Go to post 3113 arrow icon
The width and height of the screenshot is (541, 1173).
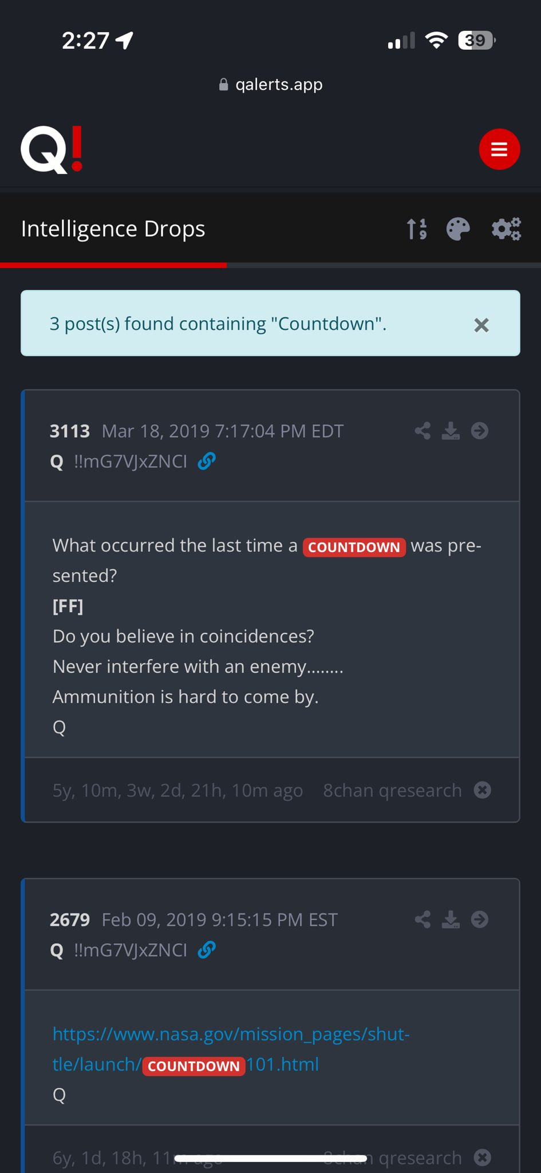(x=480, y=431)
